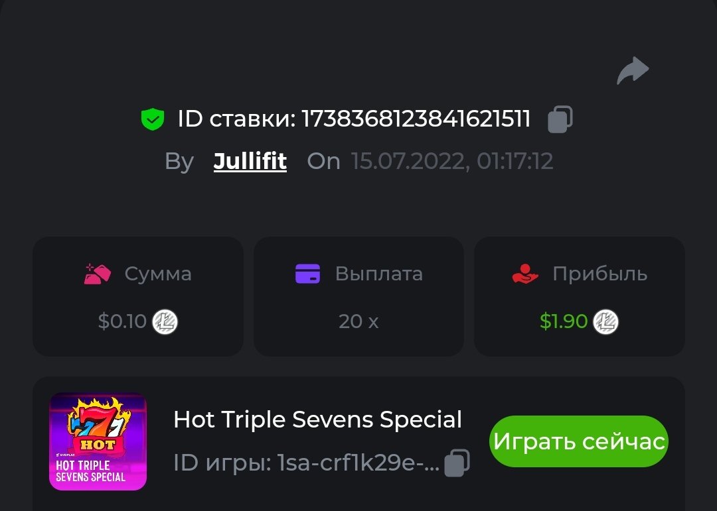Click the red Прибыль hand icon

coord(525,274)
